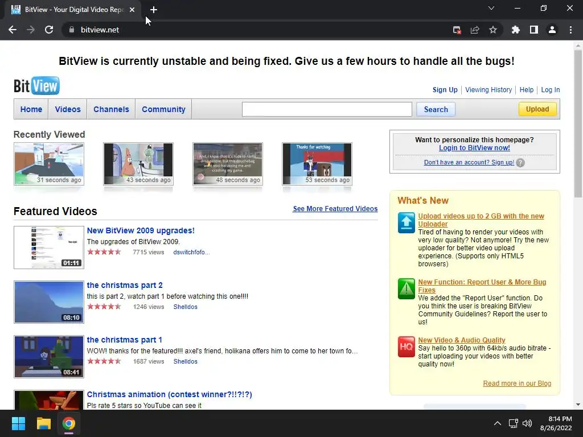Open dswitchfofo... channel link
The image size is (583, 437).
click(191, 252)
